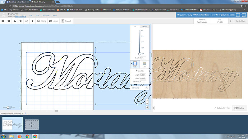Toggle the Use Tabs checkbox
The width and height of the screenshot is (248, 139).
[137, 71]
